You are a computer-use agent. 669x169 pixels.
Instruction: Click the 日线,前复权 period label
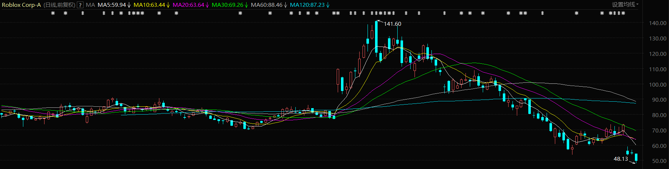(59, 5)
